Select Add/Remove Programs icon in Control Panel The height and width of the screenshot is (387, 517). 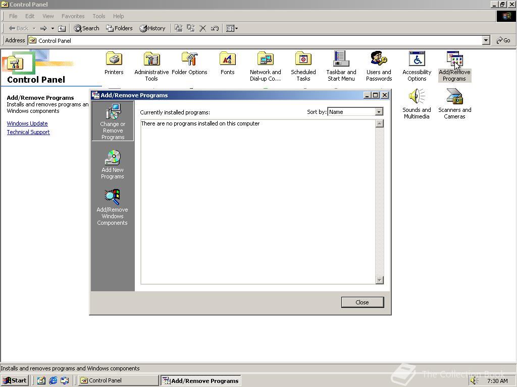tap(454, 67)
